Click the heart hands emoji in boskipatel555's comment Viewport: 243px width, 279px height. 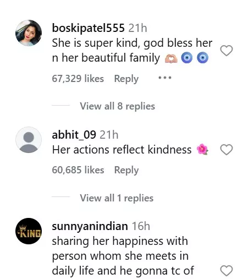pyautogui.click(x=171, y=58)
